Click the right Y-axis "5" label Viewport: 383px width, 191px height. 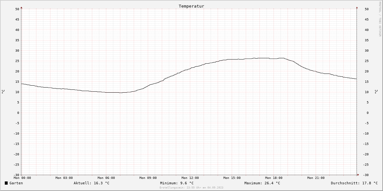368,103
